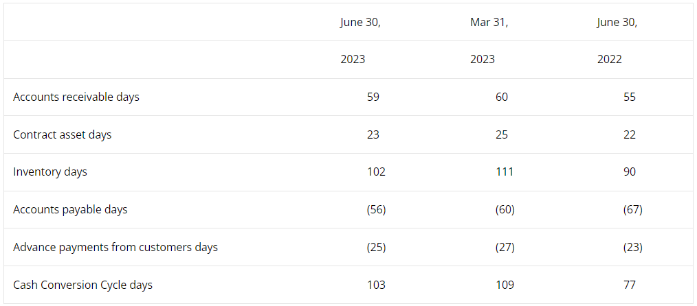Click the 2022 year header cell
697x306 pixels.
coord(610,60)
